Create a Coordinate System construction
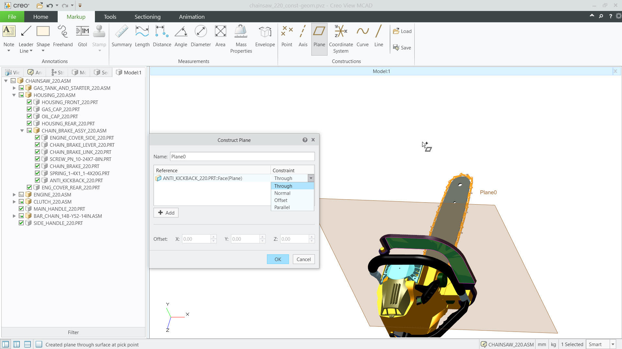 (341, 39)
